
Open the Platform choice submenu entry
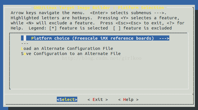pos(95,38)
